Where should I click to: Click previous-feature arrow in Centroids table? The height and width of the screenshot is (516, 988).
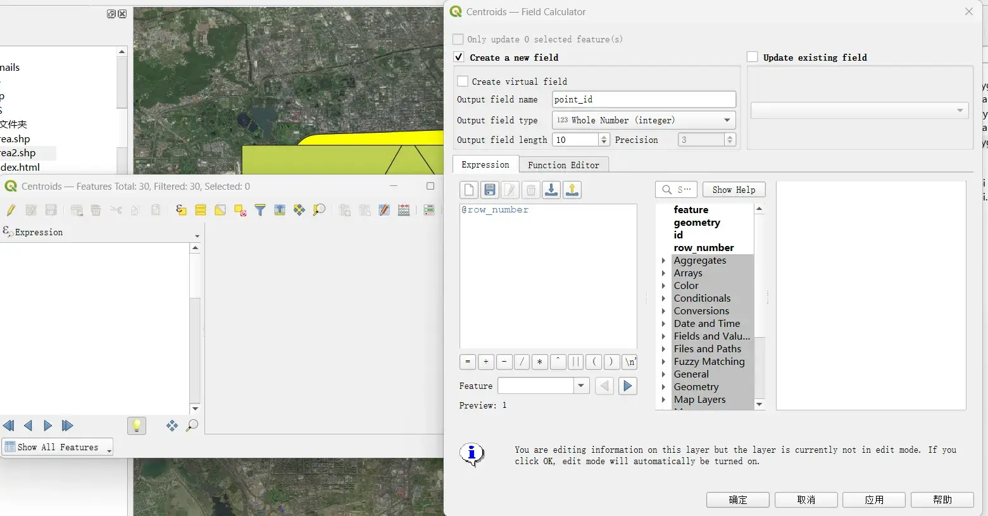pyautogui.click(x=28, y=426)
